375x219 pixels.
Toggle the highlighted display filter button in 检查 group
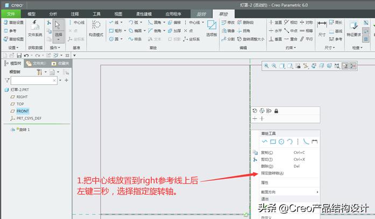tap(366, 31)
